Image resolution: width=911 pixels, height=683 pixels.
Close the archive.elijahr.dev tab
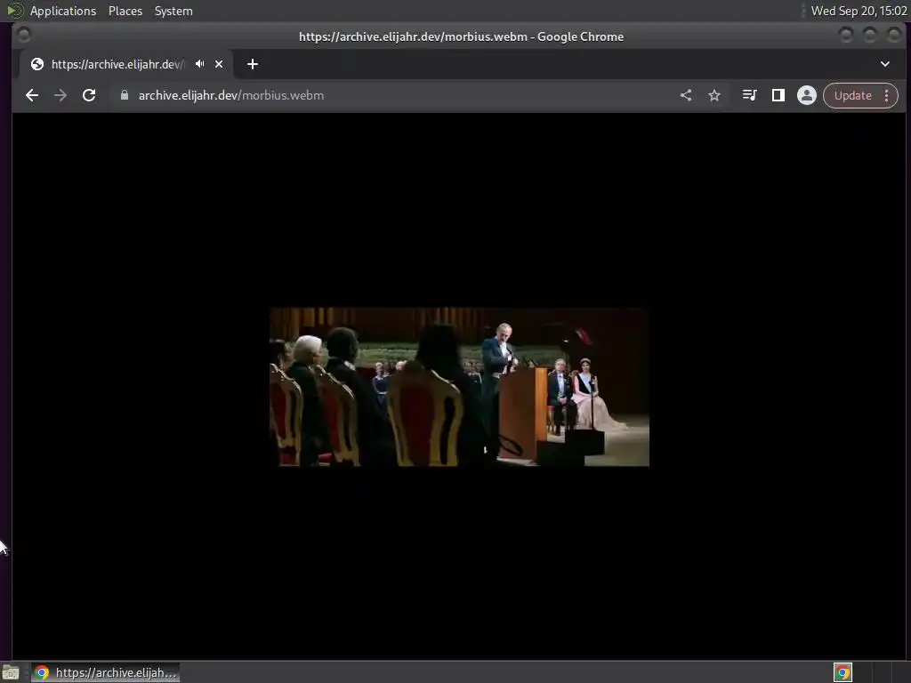coord(219,64)
